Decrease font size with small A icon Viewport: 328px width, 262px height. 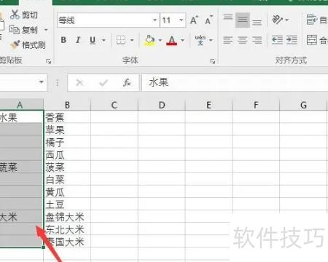pyautogui.click(x=208, y=20)
